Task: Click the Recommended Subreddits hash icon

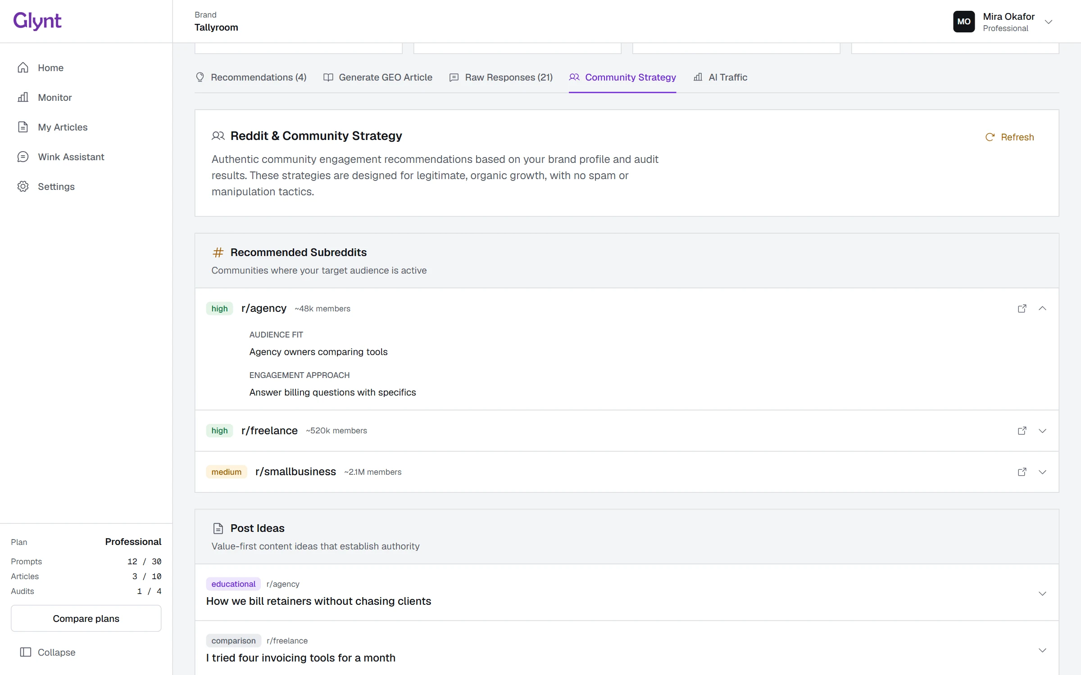Action: 218,252
